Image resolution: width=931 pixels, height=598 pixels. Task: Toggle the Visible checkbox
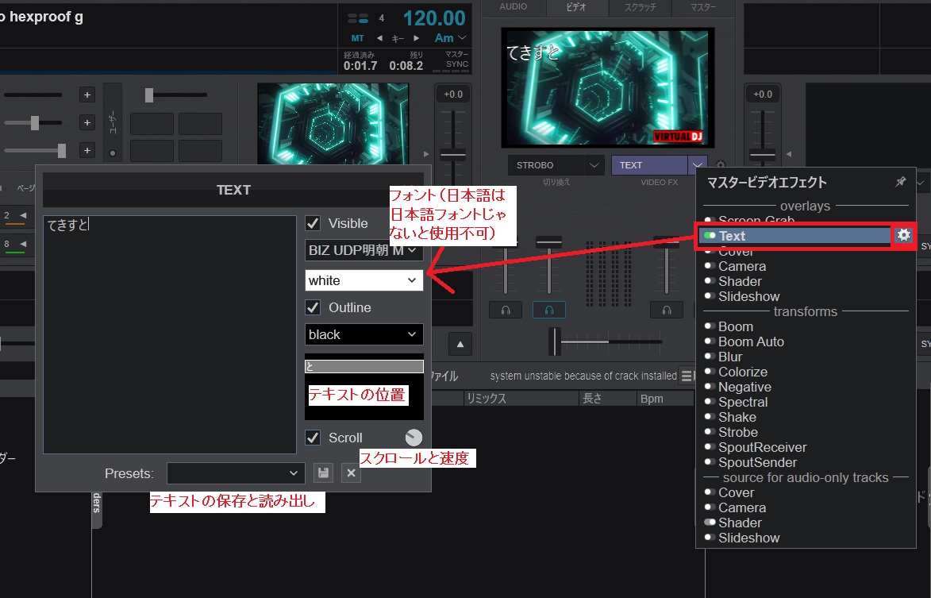click(x=313, y=223)
